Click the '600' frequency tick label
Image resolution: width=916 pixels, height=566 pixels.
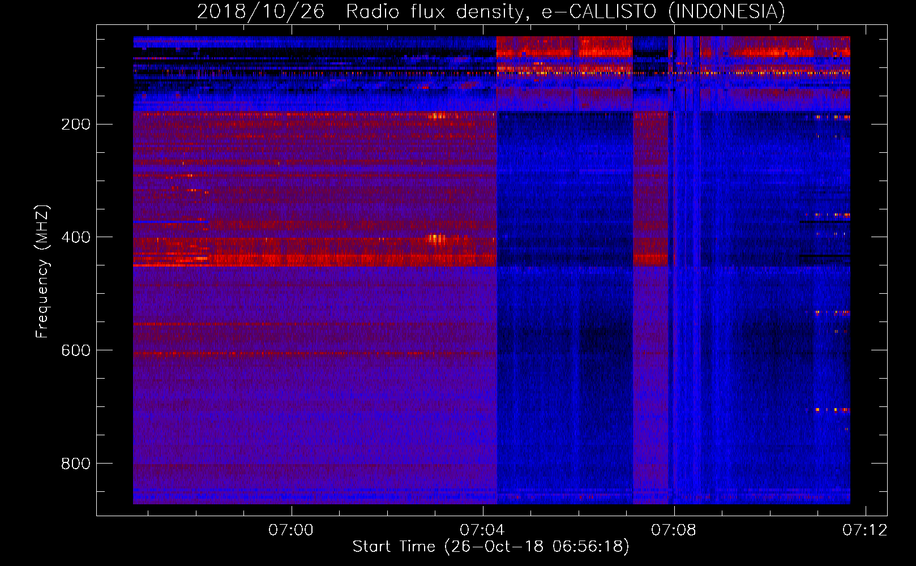pyautogui.click(x=76, y=350)
